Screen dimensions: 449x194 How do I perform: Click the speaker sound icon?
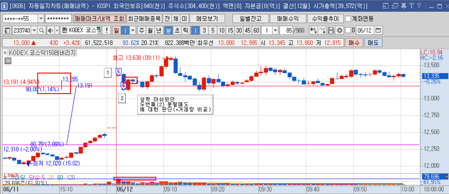pyautogui.click(x=50, y=30)
